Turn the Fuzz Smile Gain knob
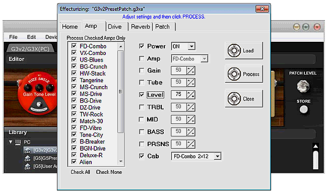 coord(28,88)
